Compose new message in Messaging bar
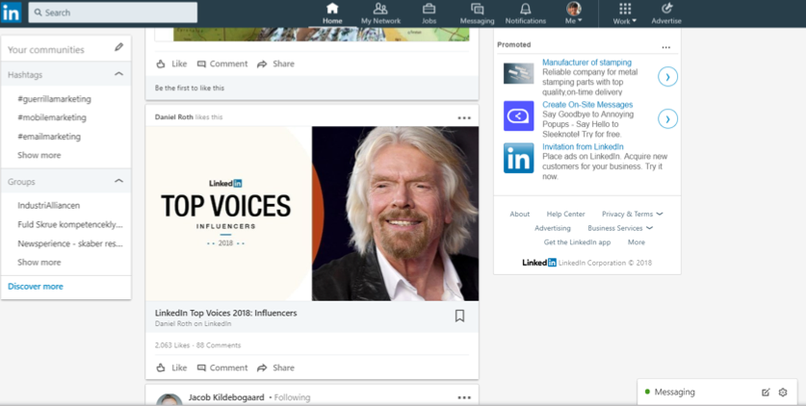The width and height of the screenshot is (806, 406). click(x=766, y=393)
